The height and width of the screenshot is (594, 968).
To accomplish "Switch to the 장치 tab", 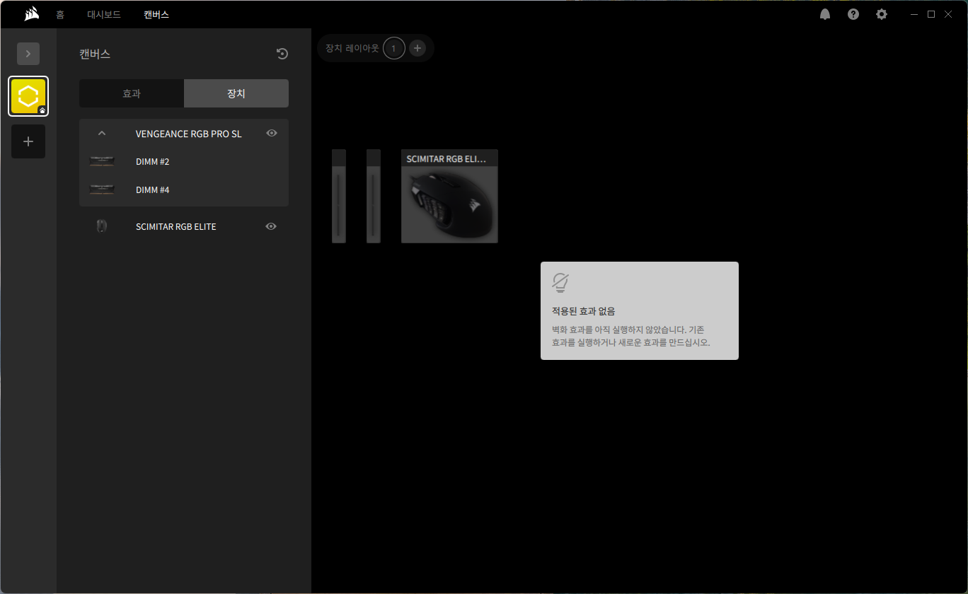I will tap(236, 93).
